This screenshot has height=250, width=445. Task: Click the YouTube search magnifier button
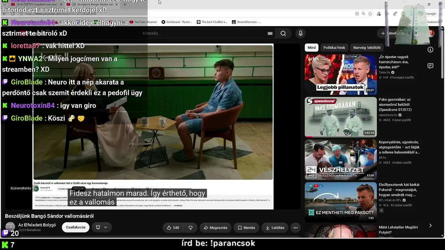pyautogui.click(x=283, y=33)
